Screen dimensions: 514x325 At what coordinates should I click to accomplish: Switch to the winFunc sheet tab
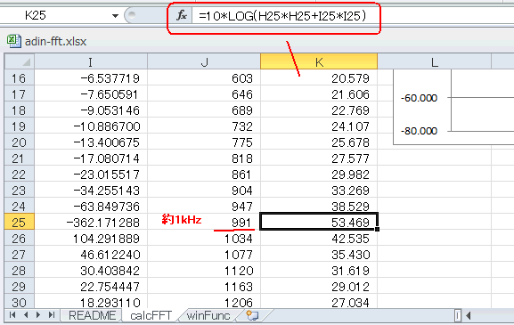208,315
